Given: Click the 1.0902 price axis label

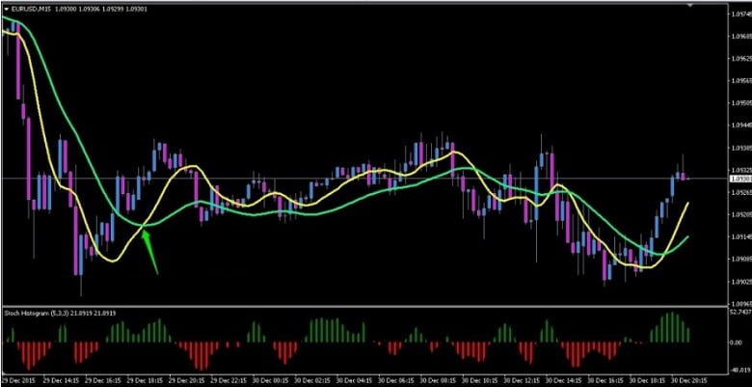Looking at the screenshot, I should click(740, 282).
